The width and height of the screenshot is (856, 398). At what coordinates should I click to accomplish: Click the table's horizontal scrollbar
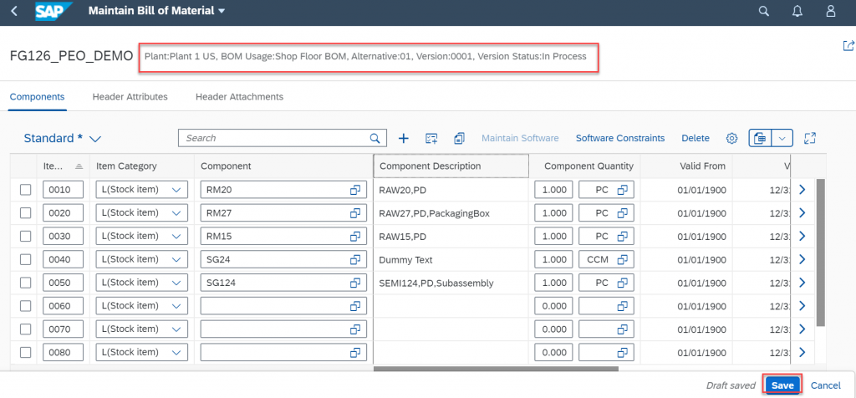496,369
